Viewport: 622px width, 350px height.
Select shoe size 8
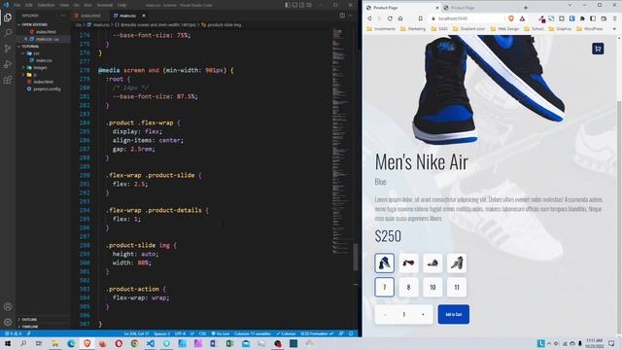(x=408, y=287)
